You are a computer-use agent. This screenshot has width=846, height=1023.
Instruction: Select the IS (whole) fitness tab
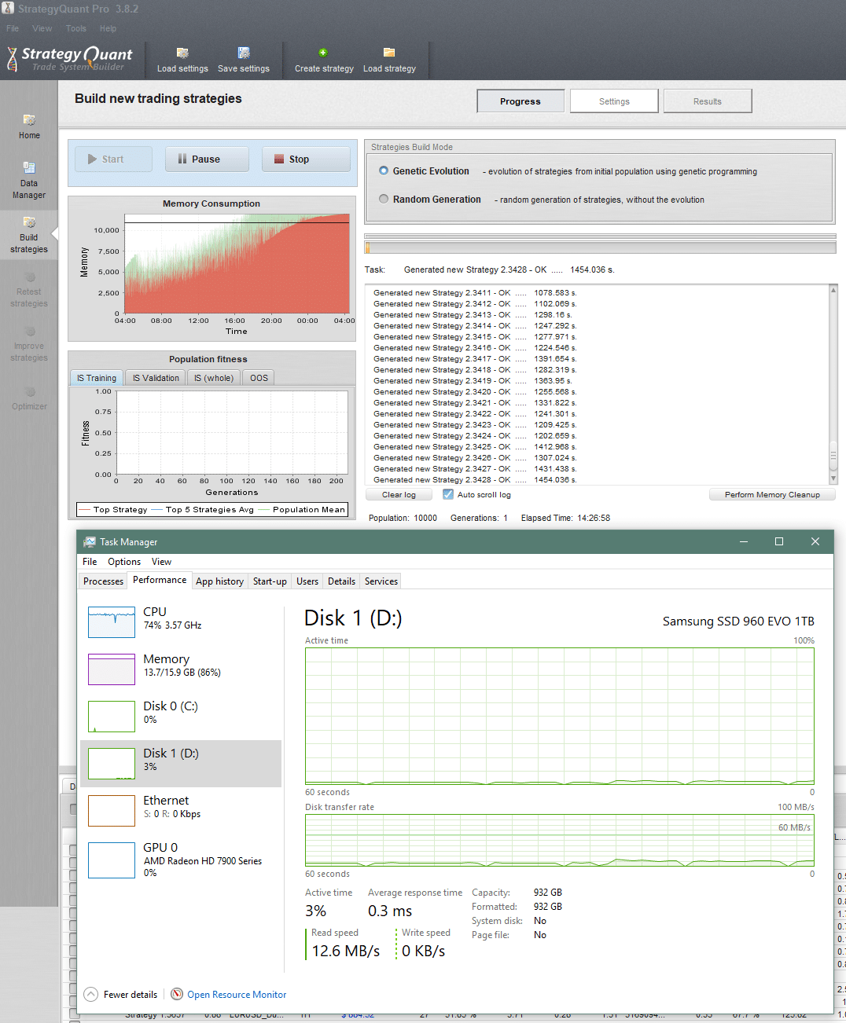[214, 378]
